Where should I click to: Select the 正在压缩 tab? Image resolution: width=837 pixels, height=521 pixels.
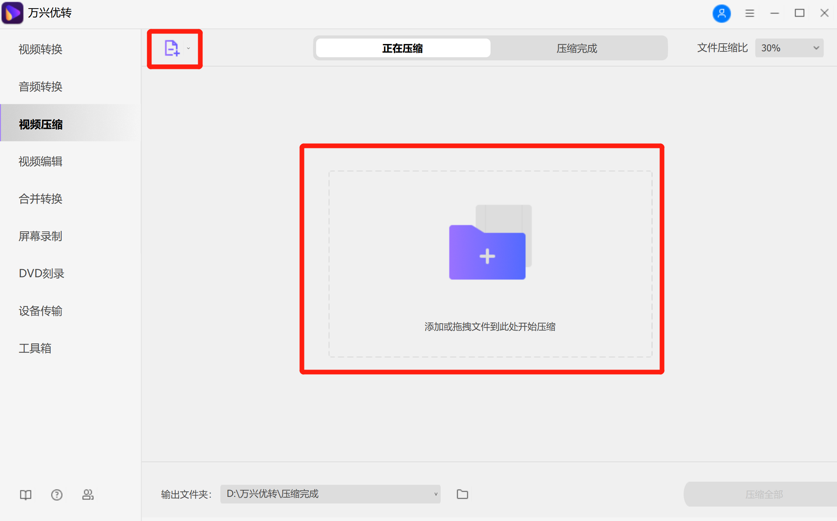tap(402, 48)
